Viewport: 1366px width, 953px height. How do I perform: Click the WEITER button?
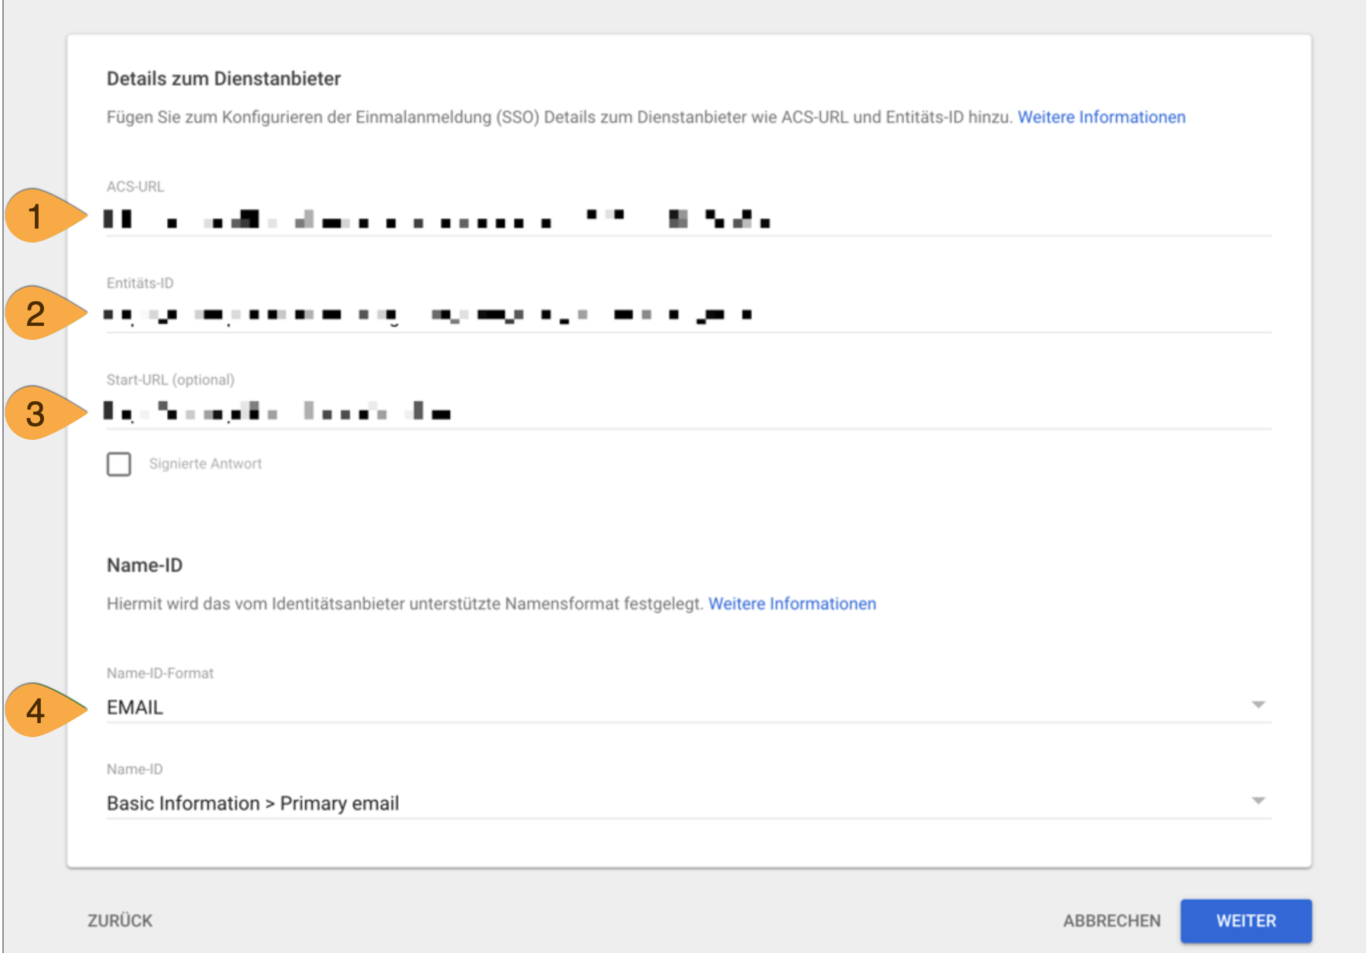[1245, 921]
